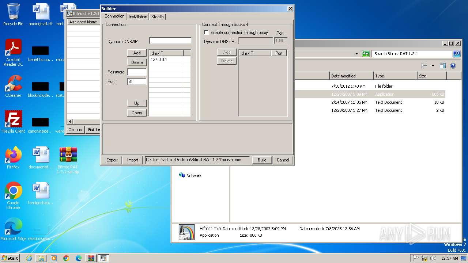
Task: Select File folder row dated 7/30/2012
Action: tap(369, 86)
